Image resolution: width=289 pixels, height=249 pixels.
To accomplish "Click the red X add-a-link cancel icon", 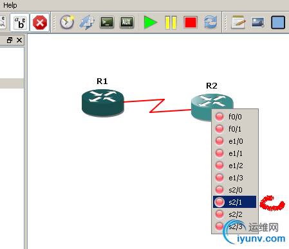I will pos(40,22).
